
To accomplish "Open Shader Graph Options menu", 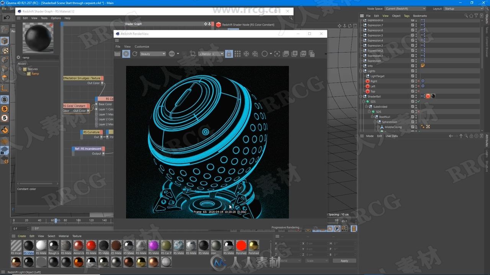I will click(56, 18).
